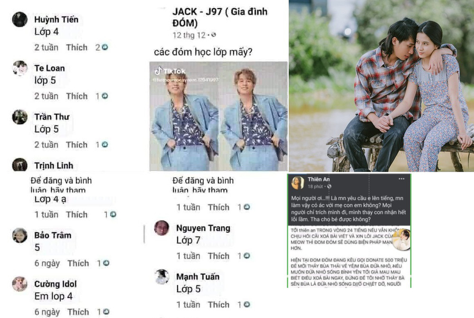Click Bảo Trâm's profile picture
This screenshot has width=474, height=318.
click(19, 235)
